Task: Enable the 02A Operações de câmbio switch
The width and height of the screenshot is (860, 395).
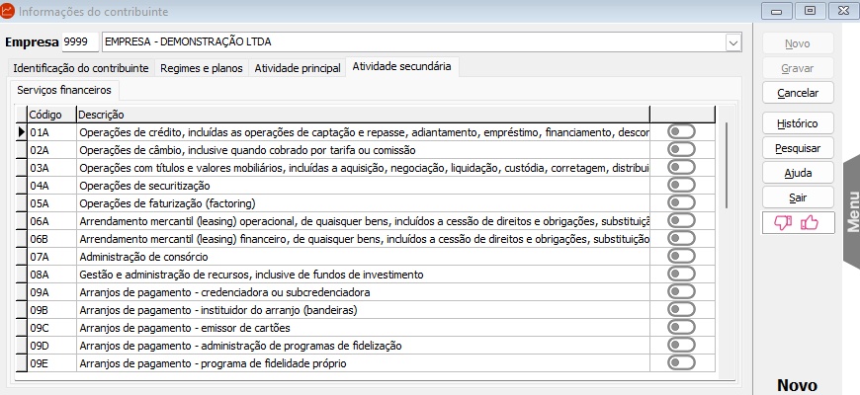Action: click(682, 149)
